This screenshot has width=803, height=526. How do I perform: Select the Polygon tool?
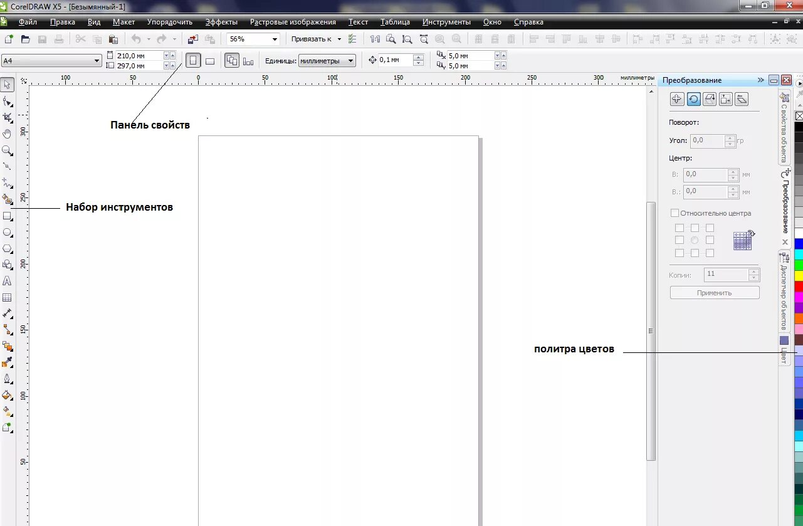8,249
